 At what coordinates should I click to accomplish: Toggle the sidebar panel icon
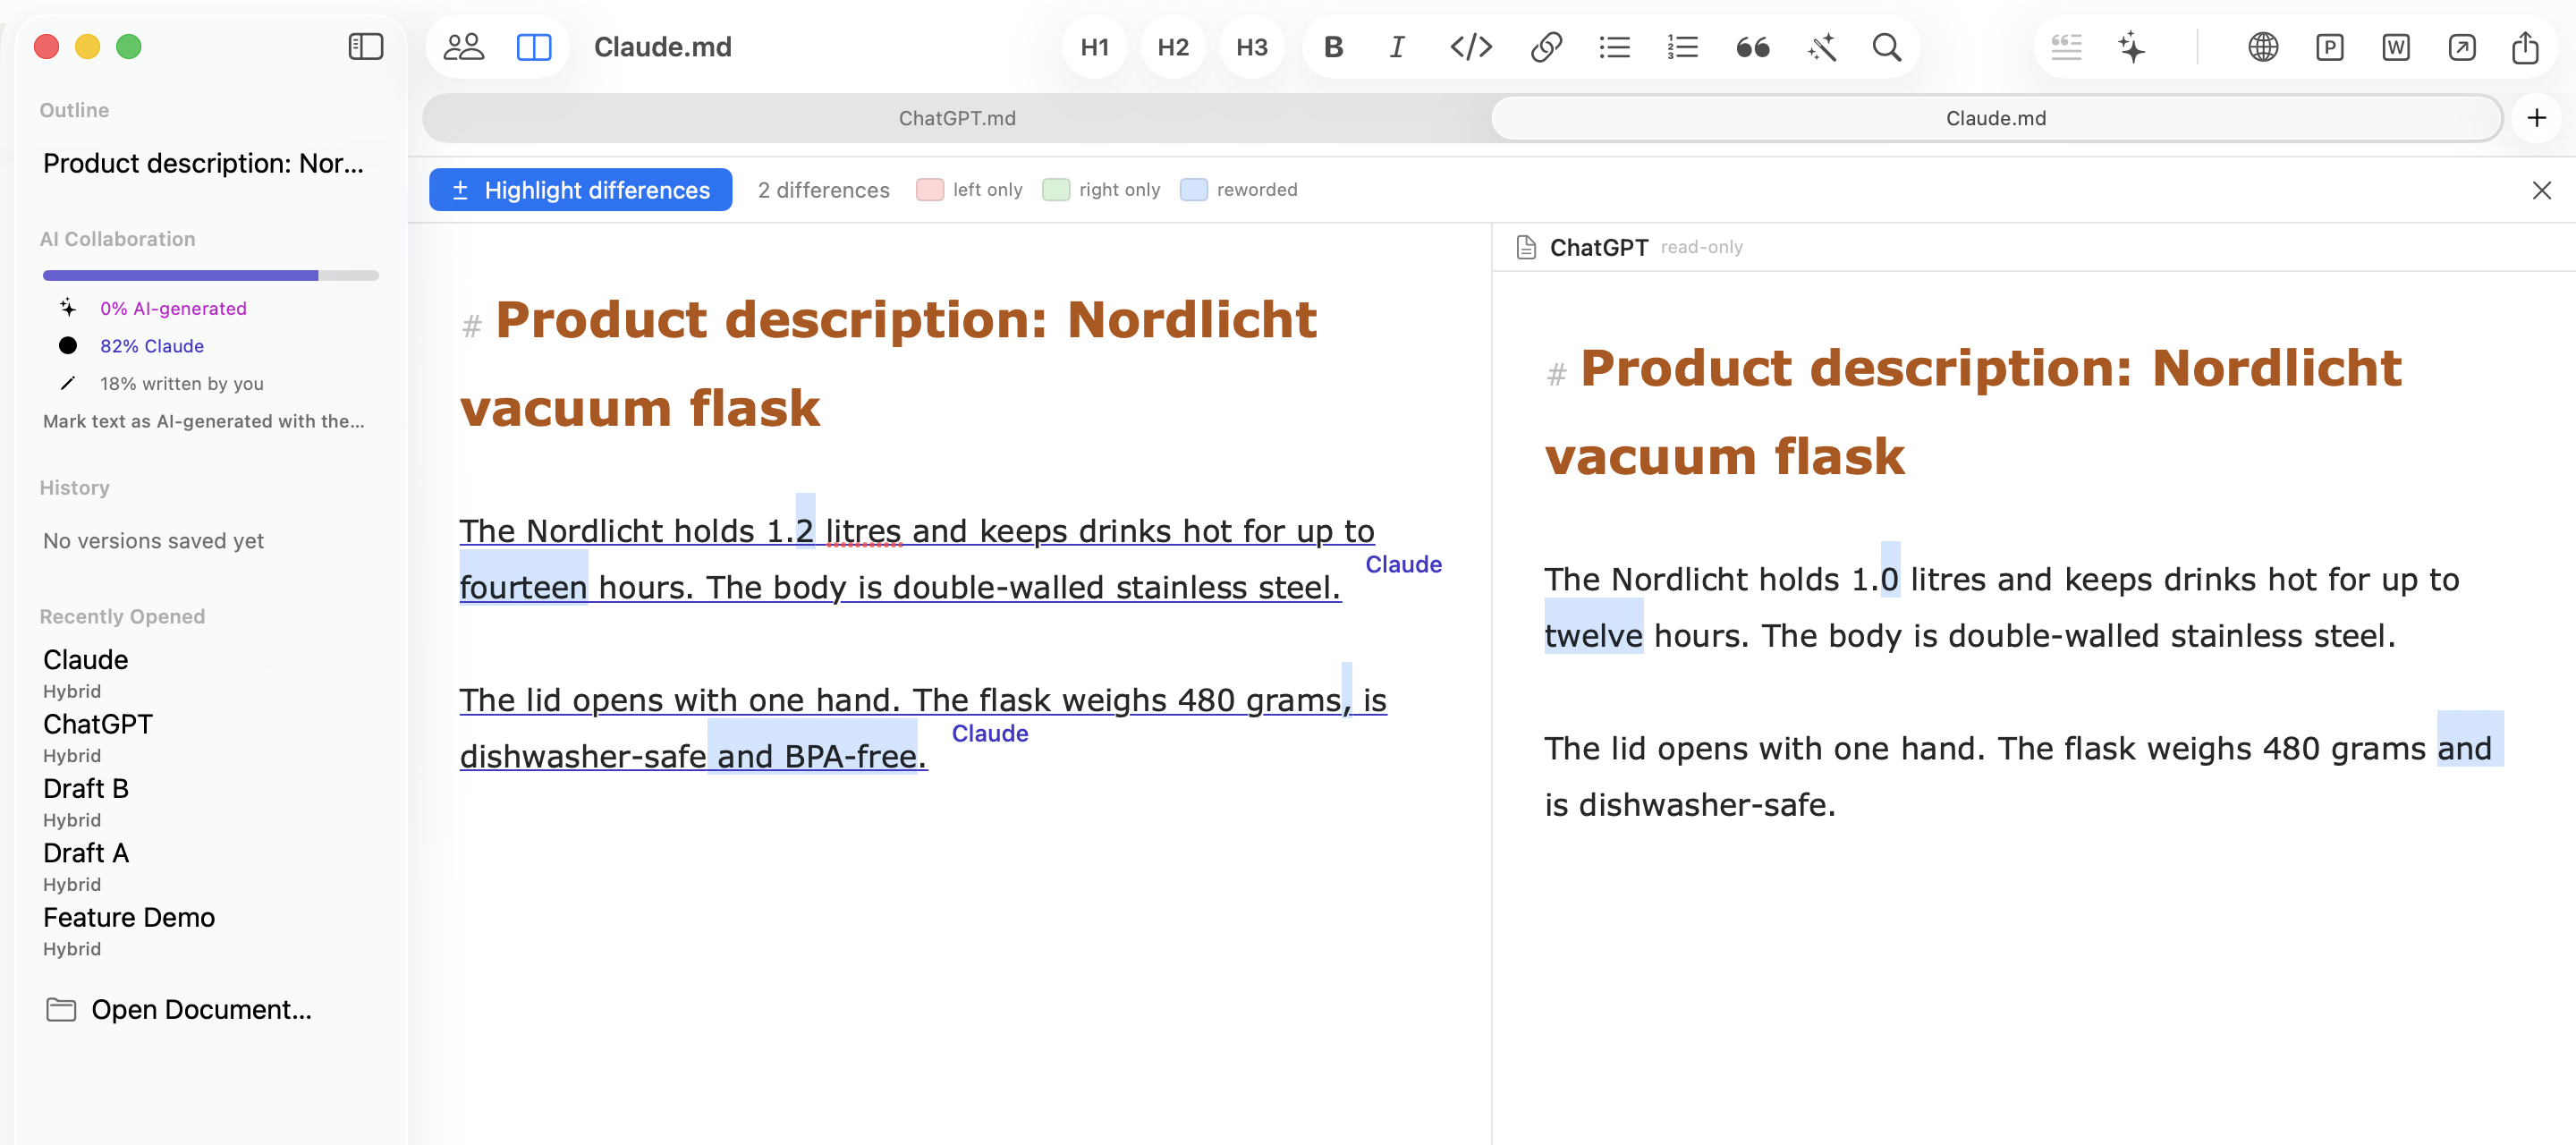point(365,47)
